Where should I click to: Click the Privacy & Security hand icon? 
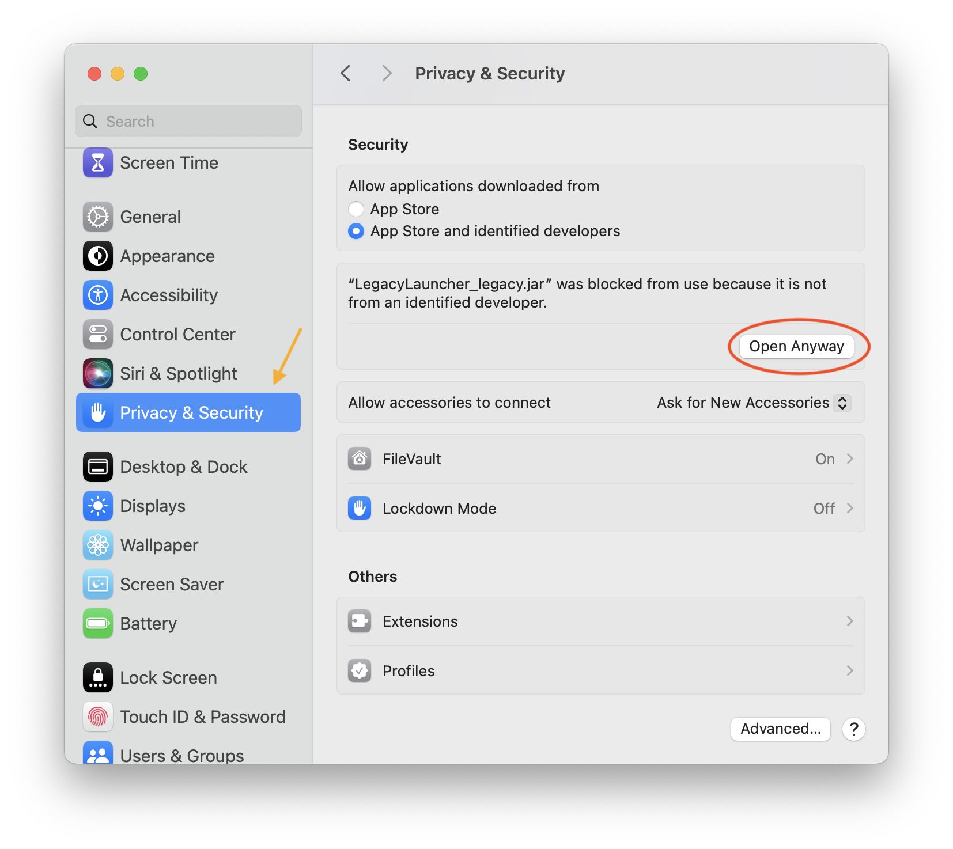[98, 412]
